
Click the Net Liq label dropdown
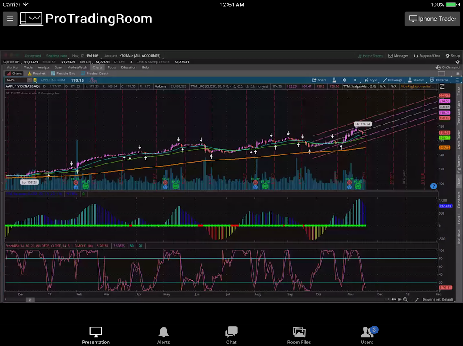coord(85,62)
